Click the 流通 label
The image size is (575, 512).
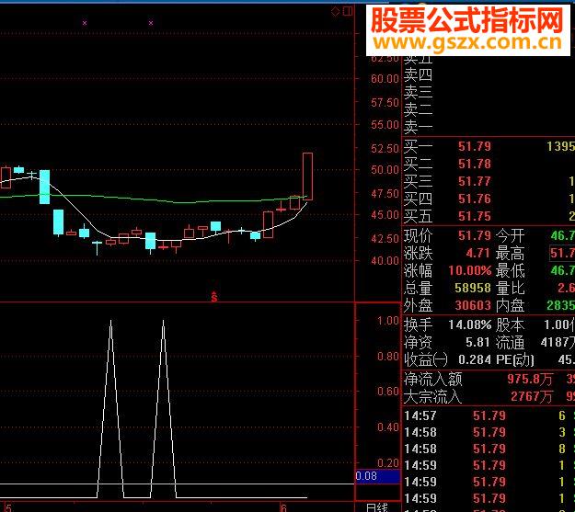tap(511, 343)
